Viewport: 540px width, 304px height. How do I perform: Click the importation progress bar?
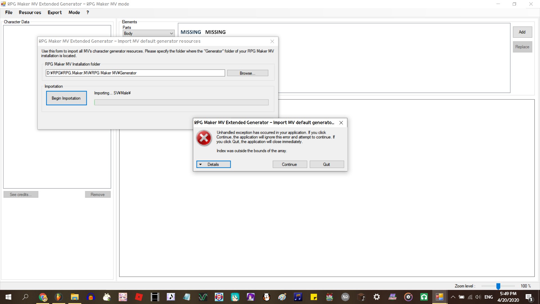[x=181, y=102]
